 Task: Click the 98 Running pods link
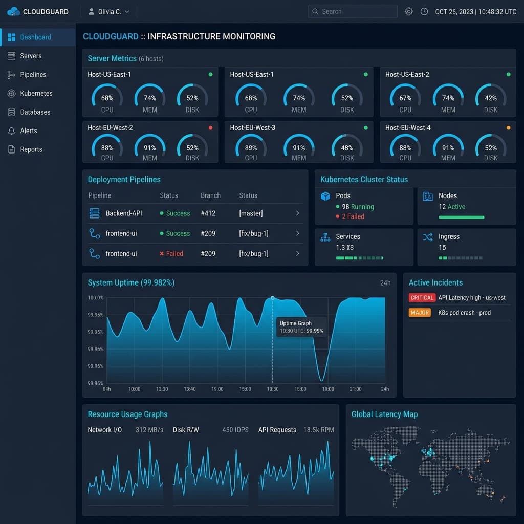tap(358, 207)
